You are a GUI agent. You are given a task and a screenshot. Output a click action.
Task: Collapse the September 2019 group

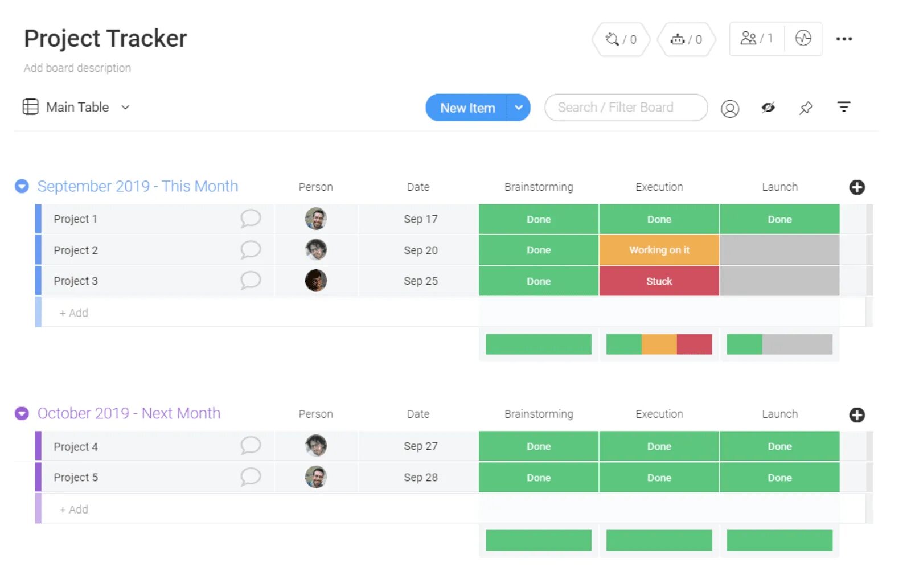[21, 186]
